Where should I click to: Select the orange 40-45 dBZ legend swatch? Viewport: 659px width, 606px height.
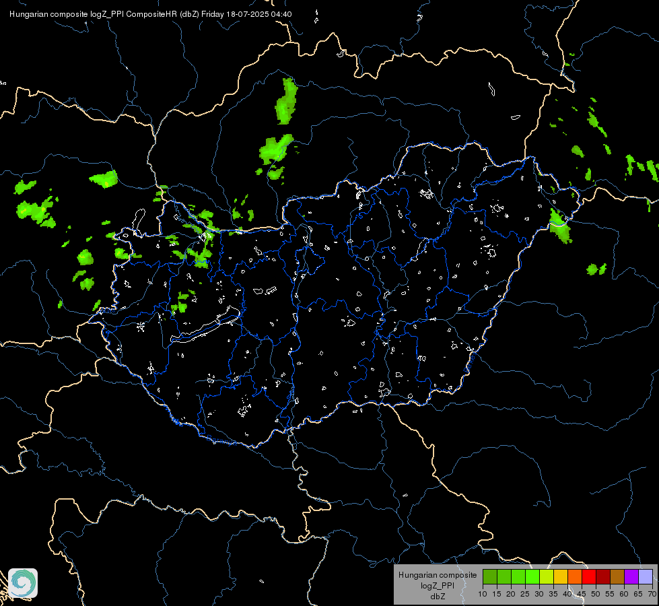pos(575,576)
